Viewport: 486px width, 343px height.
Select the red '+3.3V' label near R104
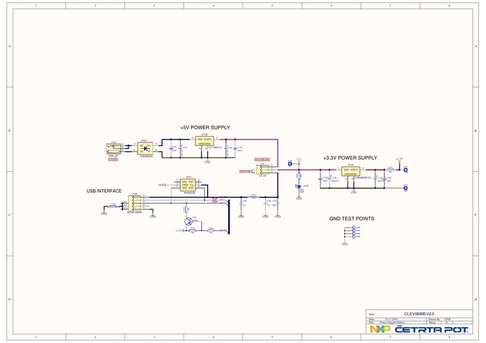179,230
